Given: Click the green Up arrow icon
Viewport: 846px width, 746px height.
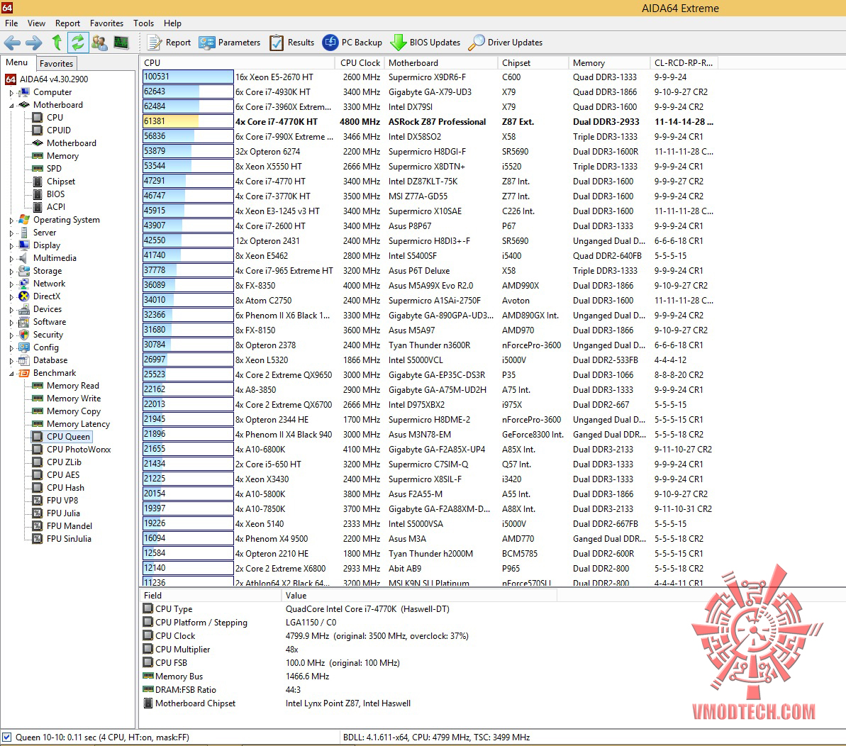Looking at the screenshot, I should click(x=57, y=42).
